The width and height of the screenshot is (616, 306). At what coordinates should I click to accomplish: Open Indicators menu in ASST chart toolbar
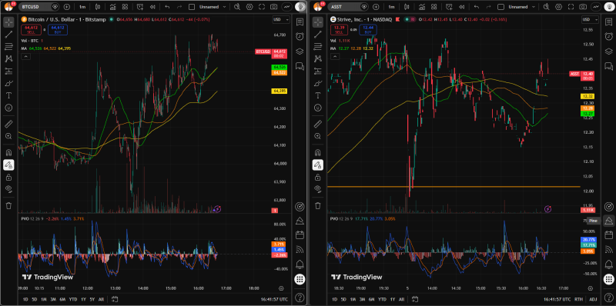click(x=421, y=7)
